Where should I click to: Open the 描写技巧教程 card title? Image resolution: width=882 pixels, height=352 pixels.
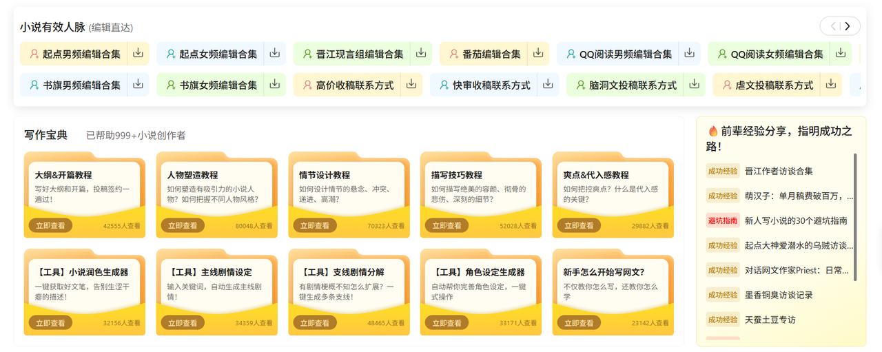pos(457,175)
